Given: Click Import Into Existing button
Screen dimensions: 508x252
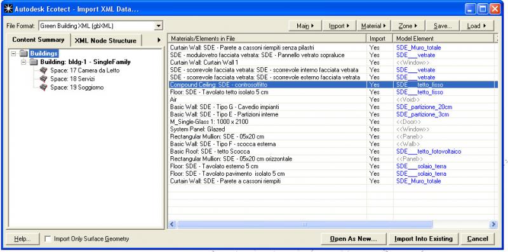Looking at the screenshot, I should (x=423, y=239).
